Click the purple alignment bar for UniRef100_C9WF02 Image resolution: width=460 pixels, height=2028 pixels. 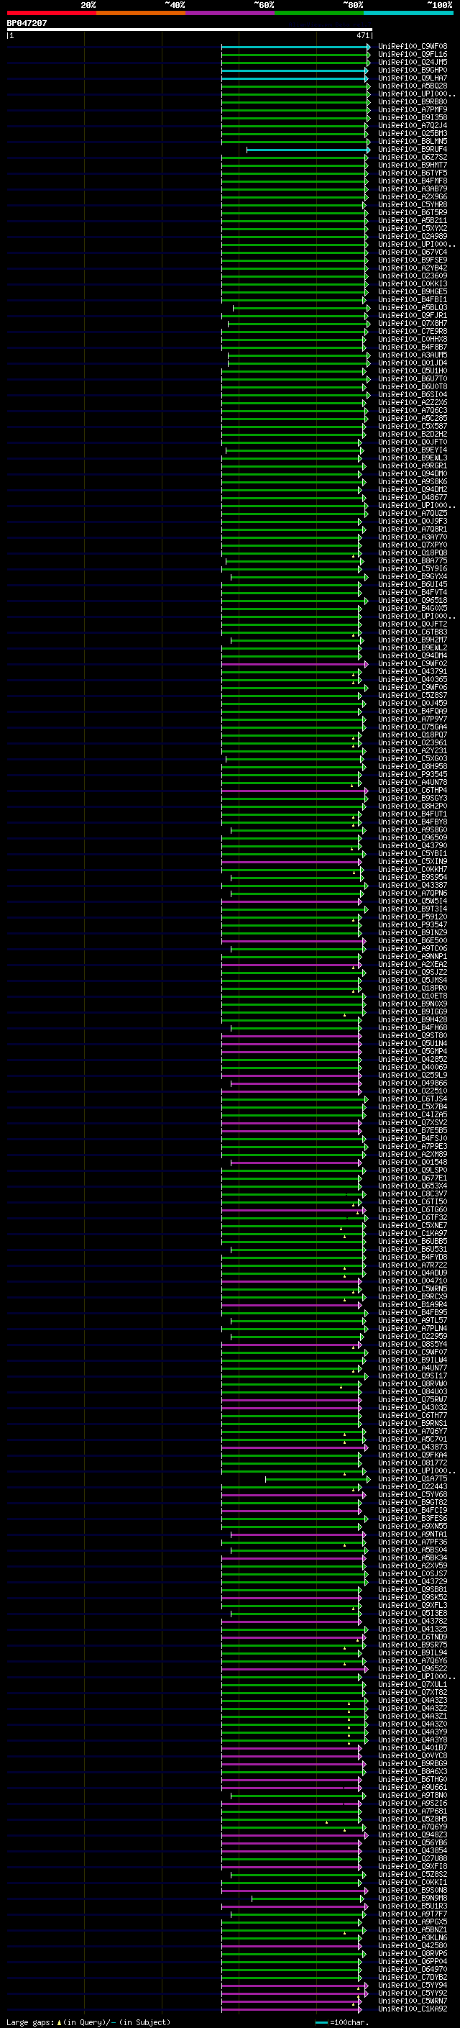294,664
